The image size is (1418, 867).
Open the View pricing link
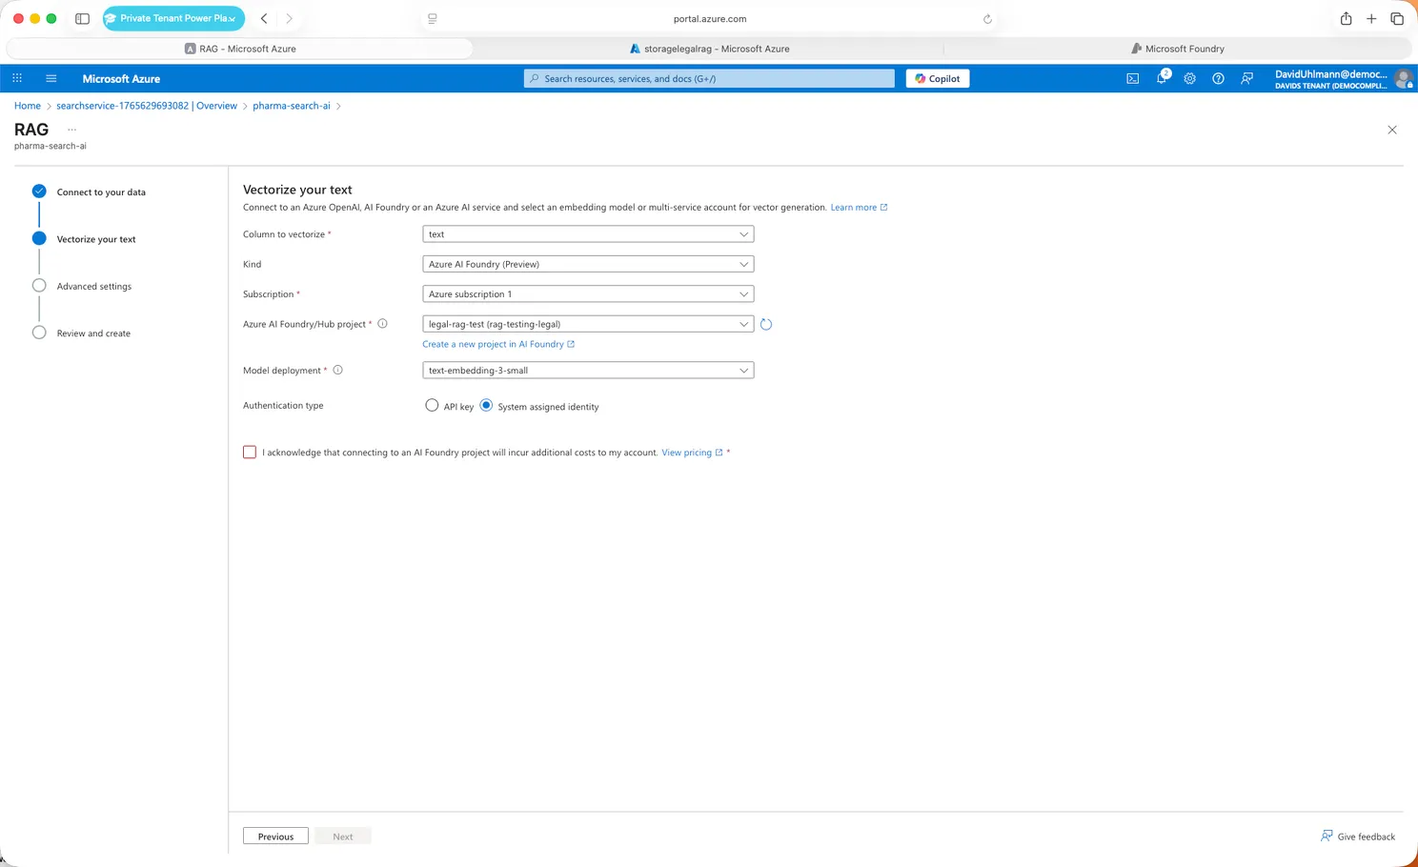[x=692, y=453]
